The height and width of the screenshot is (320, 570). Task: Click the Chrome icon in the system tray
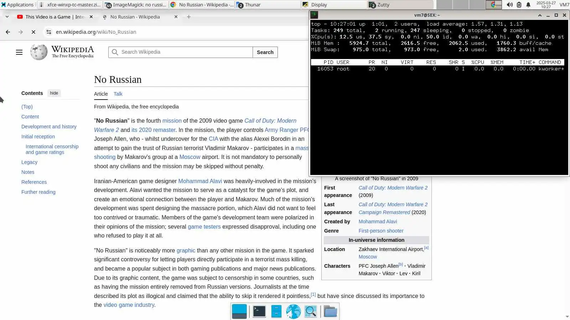click(494, 5)
